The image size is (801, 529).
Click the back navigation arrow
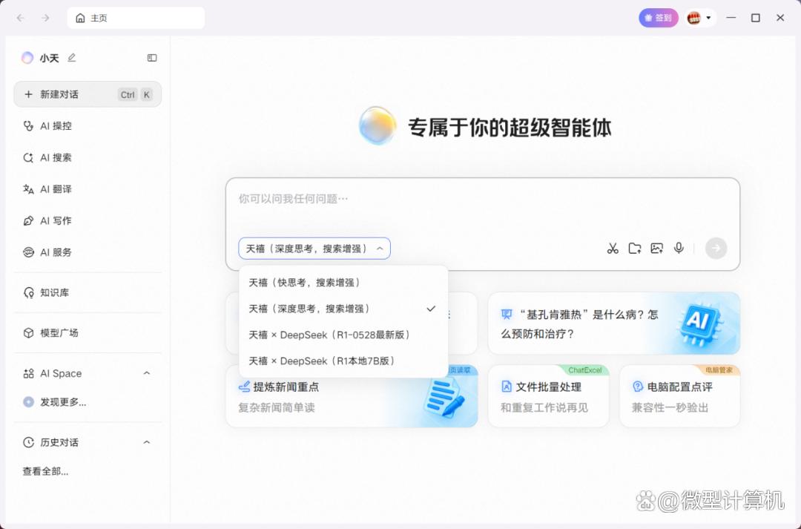pos(21,18)
